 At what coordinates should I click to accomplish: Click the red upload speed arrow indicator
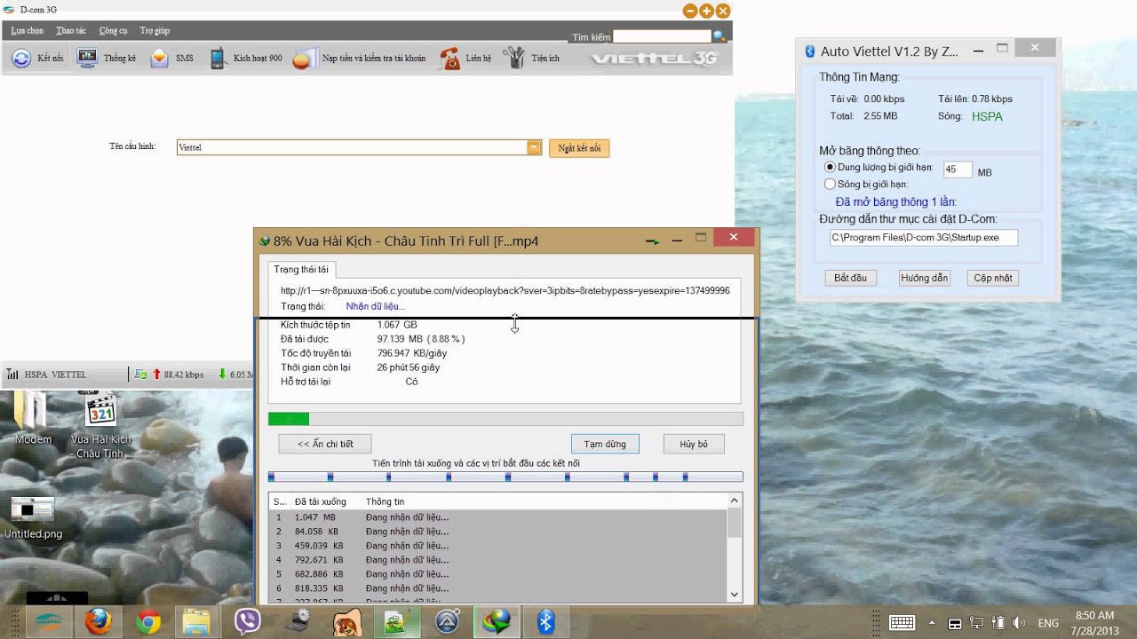pos(156,375)
